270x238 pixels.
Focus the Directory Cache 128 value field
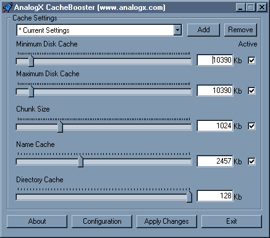215,196
